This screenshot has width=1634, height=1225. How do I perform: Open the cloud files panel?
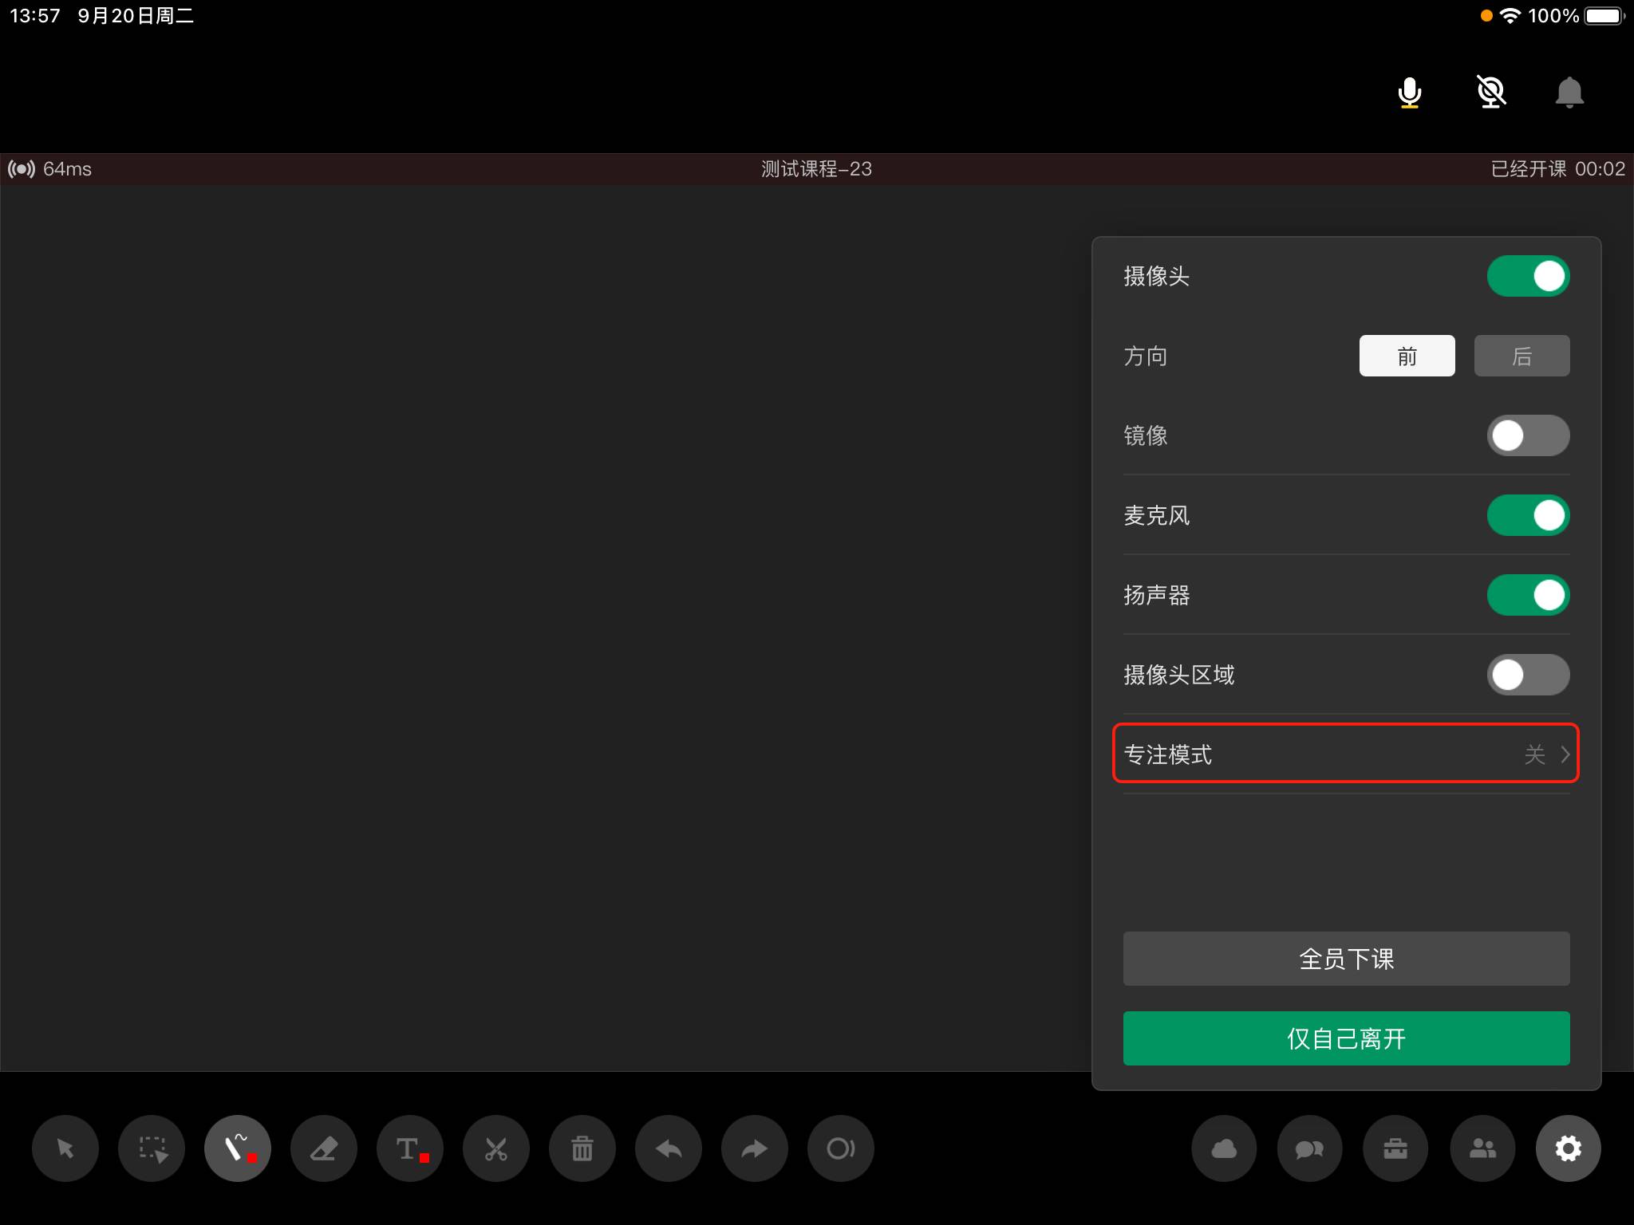[1224, 1148]
